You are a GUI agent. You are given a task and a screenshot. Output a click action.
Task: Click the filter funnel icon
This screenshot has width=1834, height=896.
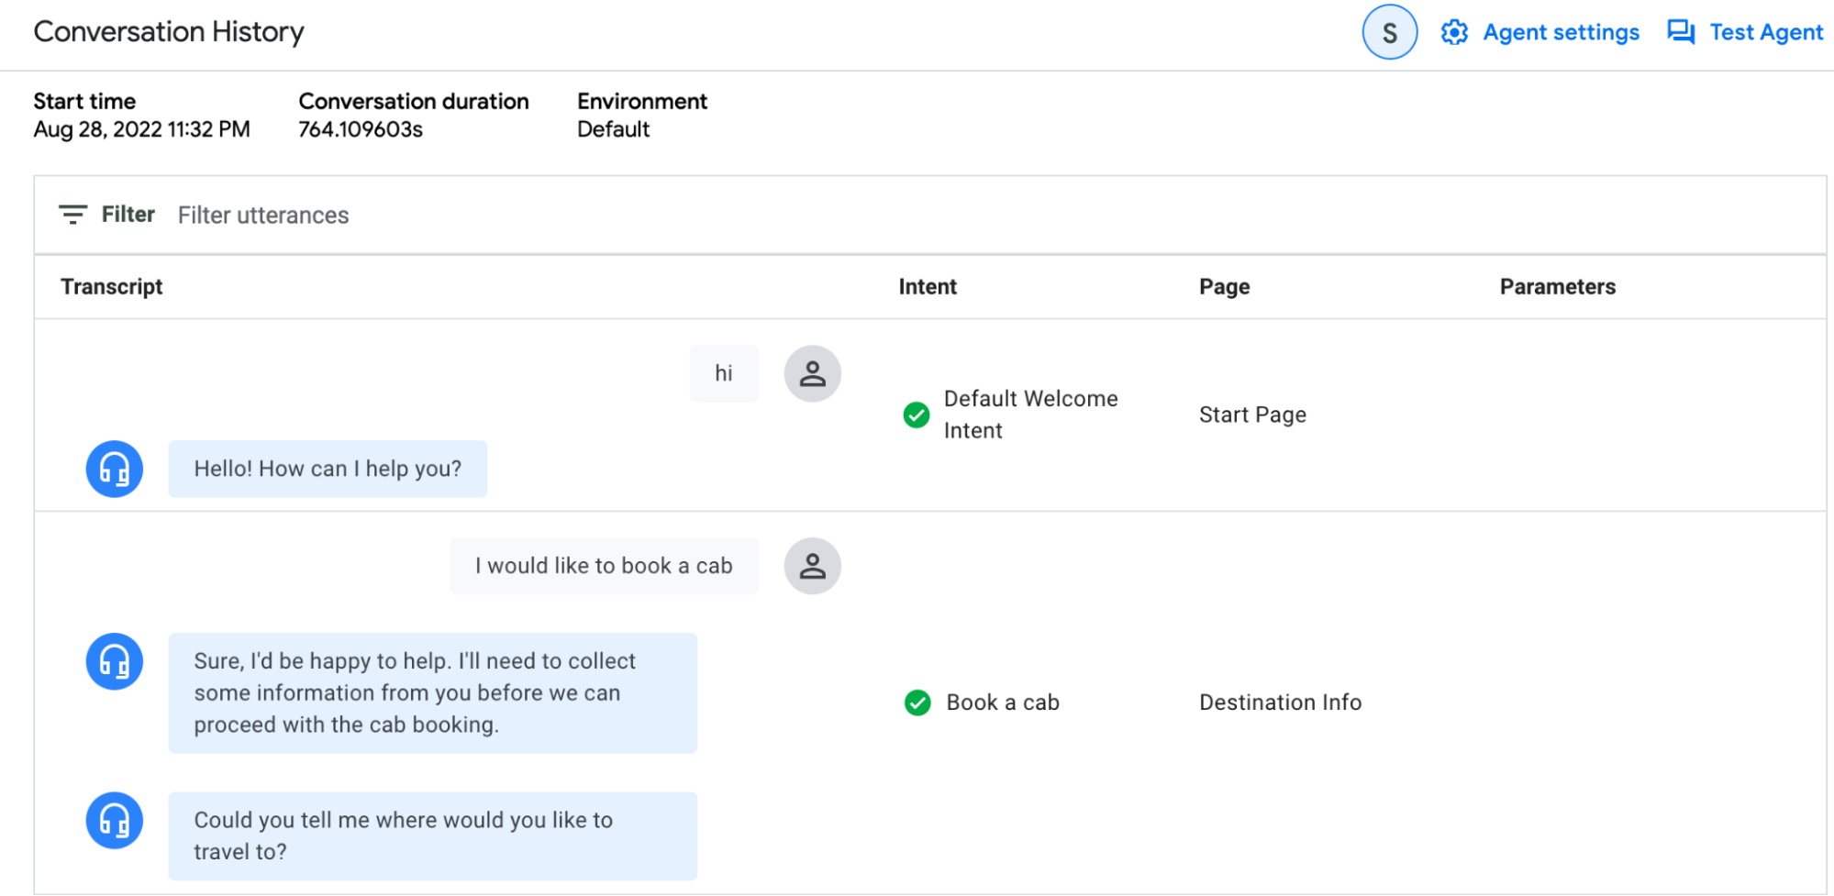click(x=72, y=215)
